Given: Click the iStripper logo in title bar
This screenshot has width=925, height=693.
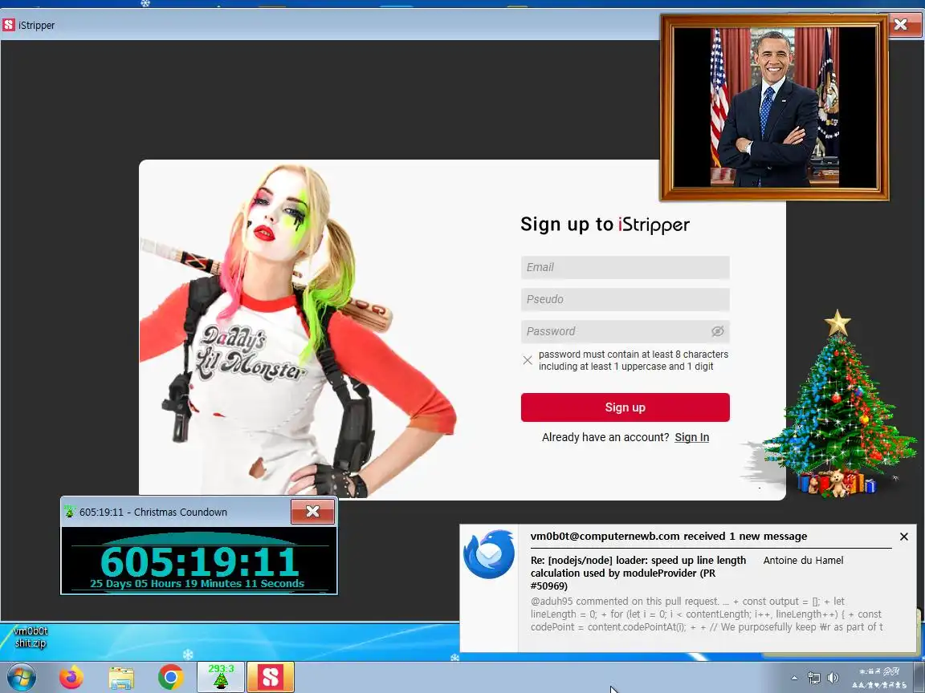Looking at the screenshot, I should (9, 25).
